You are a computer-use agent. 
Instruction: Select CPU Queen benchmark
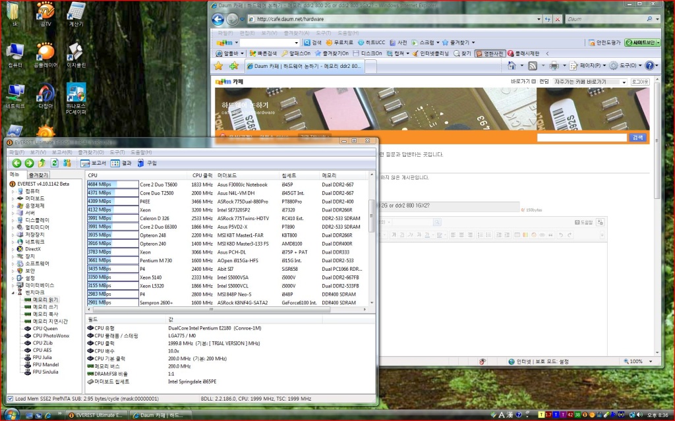45,329
